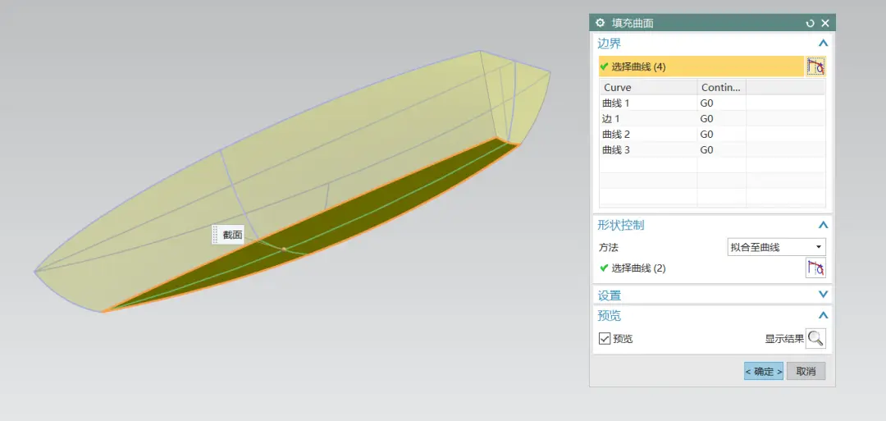886x421 pixels.
Task: Open the 方法 dropdown 拟合至曲线
Action: click(x=776, y=247)
